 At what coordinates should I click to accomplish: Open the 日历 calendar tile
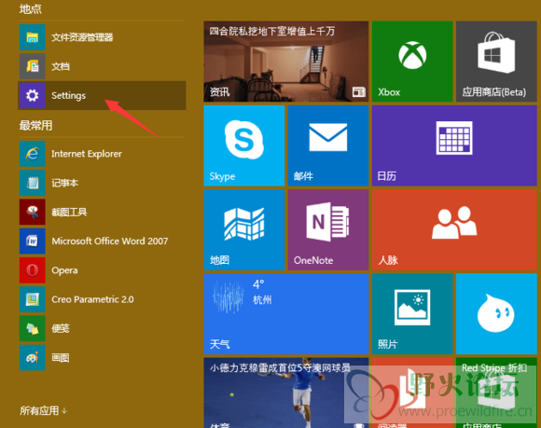click(454, 145)
